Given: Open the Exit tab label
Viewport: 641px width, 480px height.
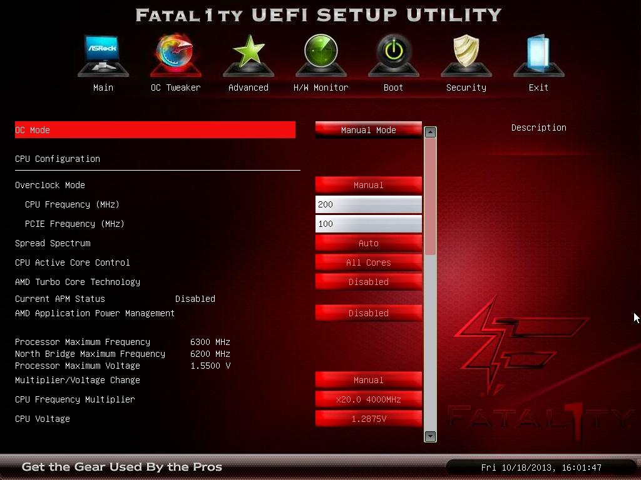Looking at the screenshot, I should tap(538, 87).
